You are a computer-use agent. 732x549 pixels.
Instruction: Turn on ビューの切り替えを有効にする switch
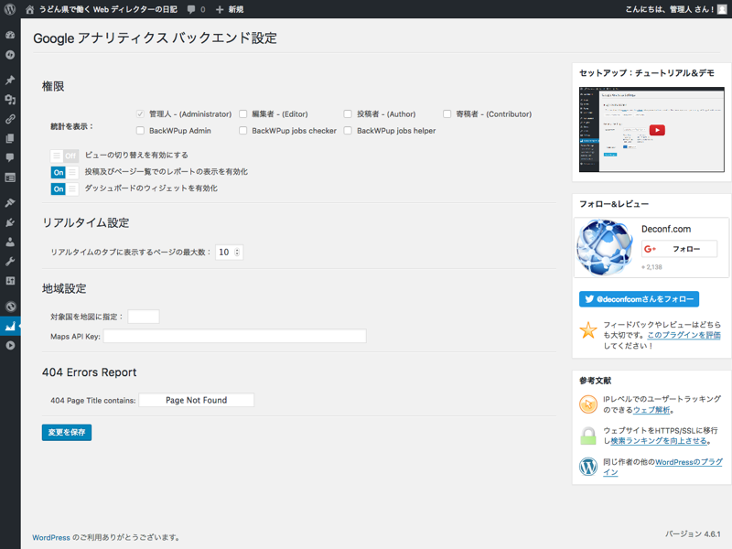64,156
